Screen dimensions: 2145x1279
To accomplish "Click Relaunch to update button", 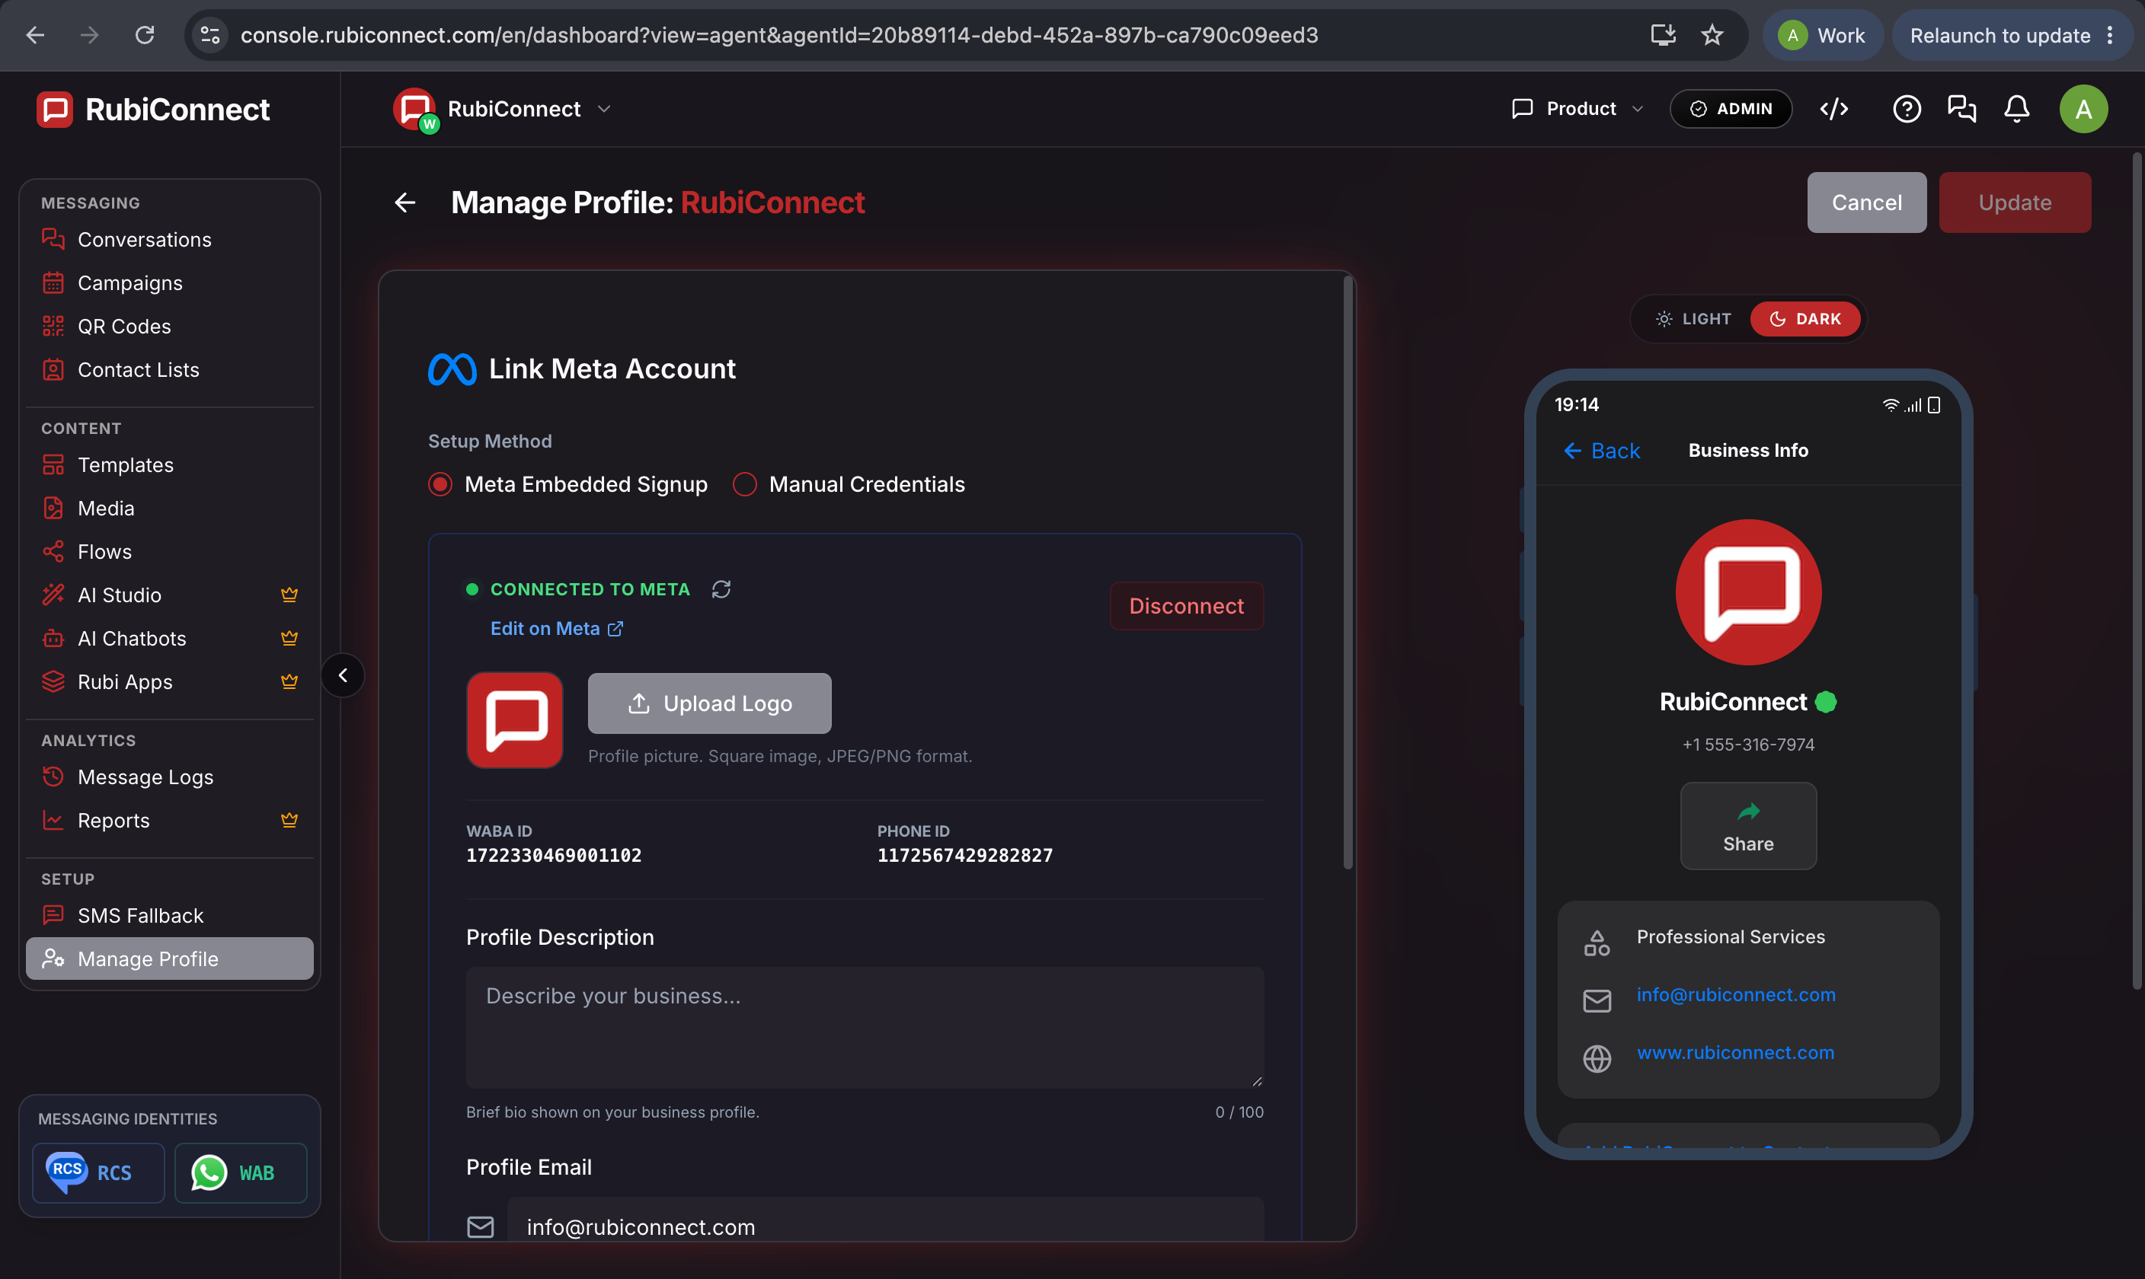I will [x=2012, y=35].
